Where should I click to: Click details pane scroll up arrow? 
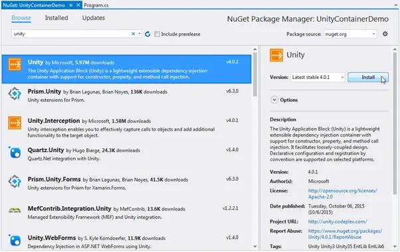[x=395, y=49]
